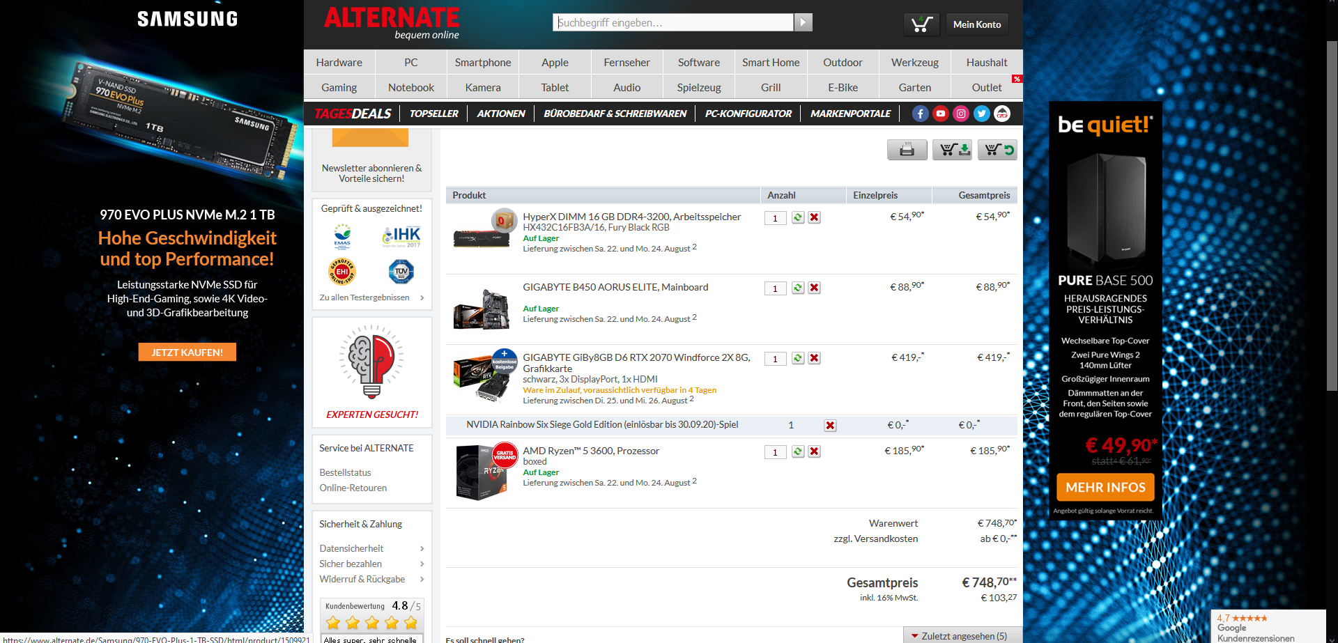Open Google Kundenrezensionen rating badge

tap(1268, 627)
